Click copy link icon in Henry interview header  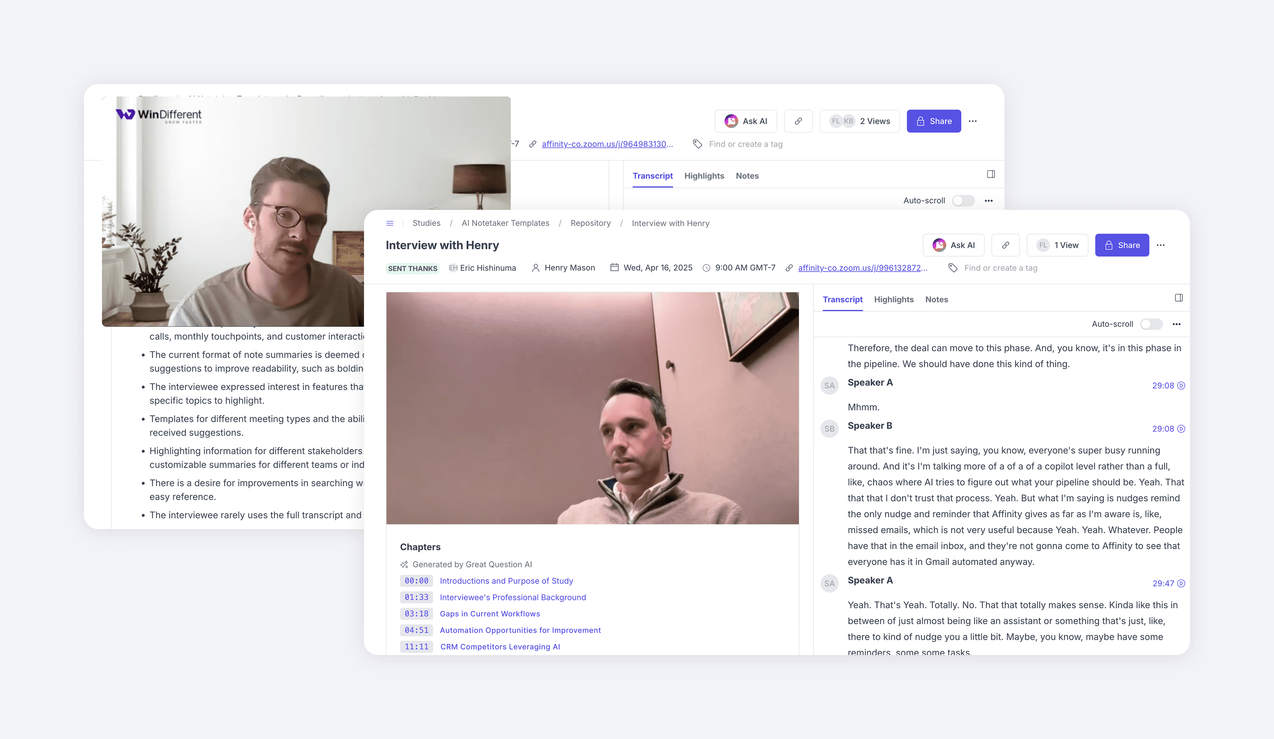(x=1005, y=245)
